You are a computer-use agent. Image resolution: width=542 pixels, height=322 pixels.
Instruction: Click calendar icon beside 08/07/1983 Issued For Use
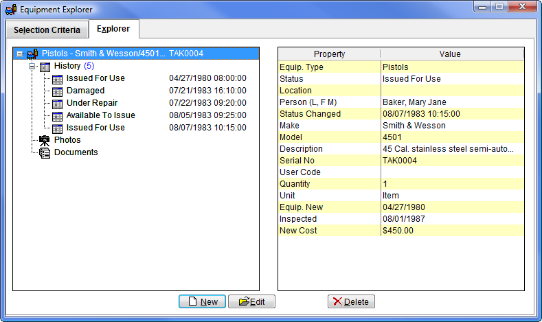[57, 128]
